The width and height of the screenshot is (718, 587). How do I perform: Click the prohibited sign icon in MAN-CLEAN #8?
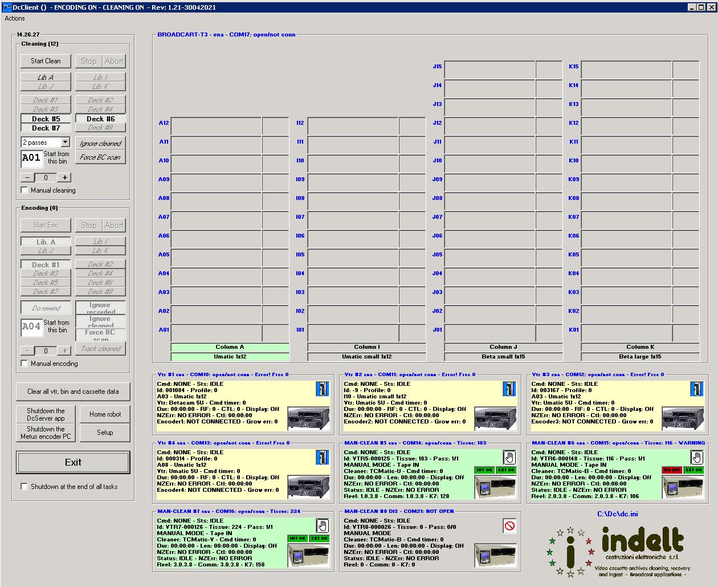click(509, 526)
